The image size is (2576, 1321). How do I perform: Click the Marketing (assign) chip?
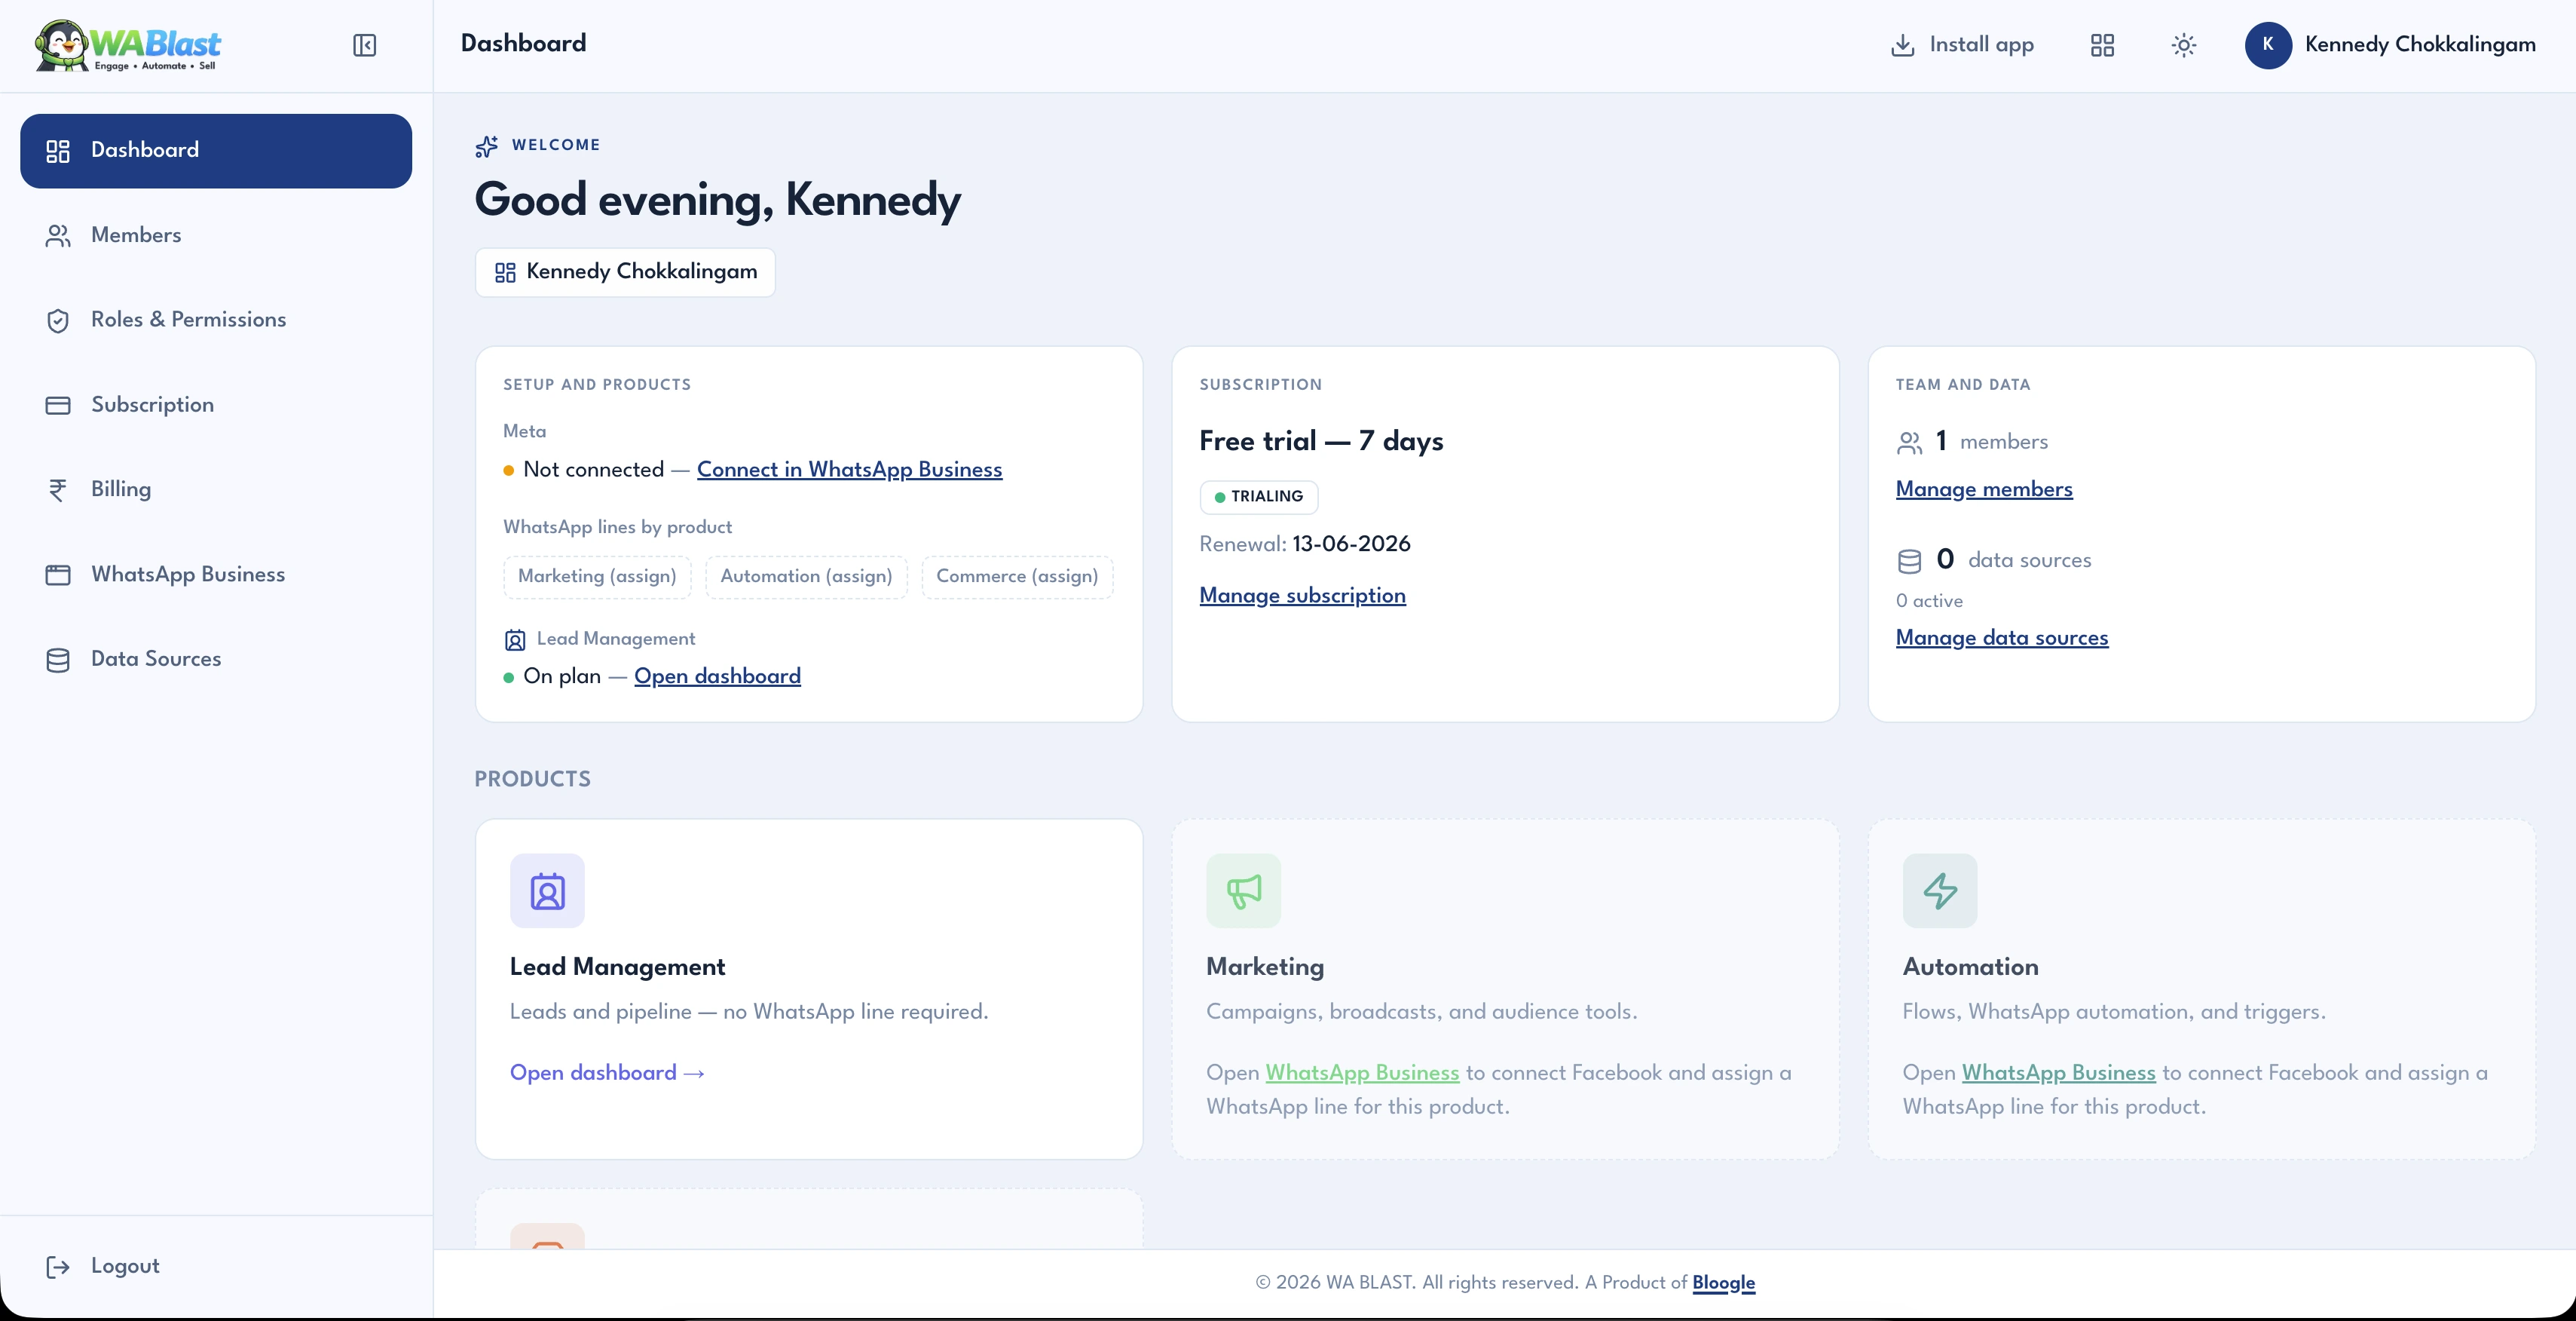[597, 577]
